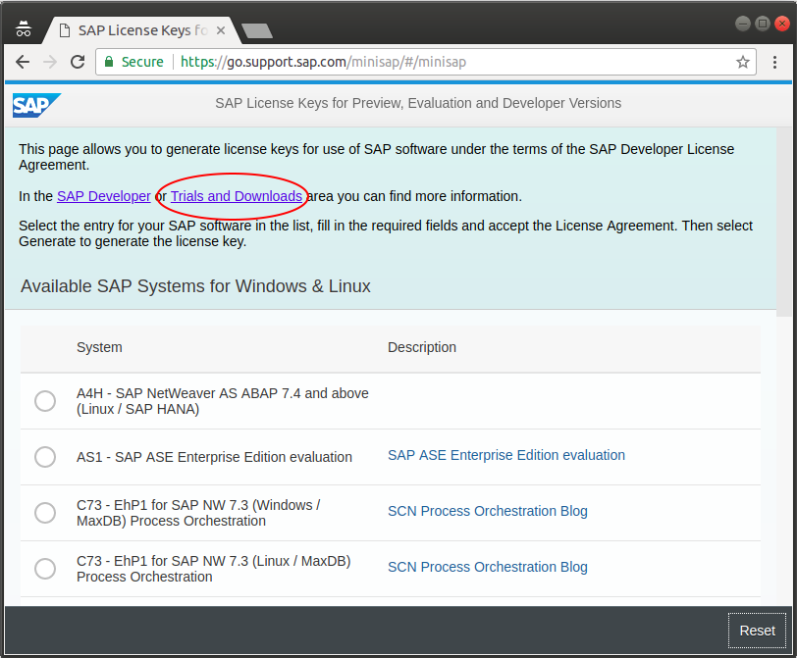Click the Description column header
Image resolution: width=797 pixels, height=658 pixels.
(x=422, y=347)
